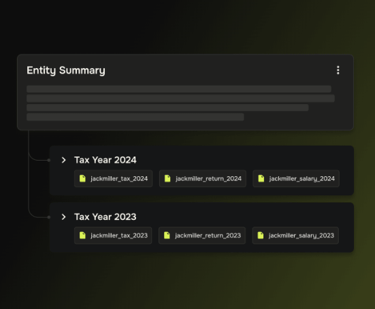Screen dimensions: 375x309
Task: Open the jackmiller_salary_2023 file name
Action: [301, 235]
